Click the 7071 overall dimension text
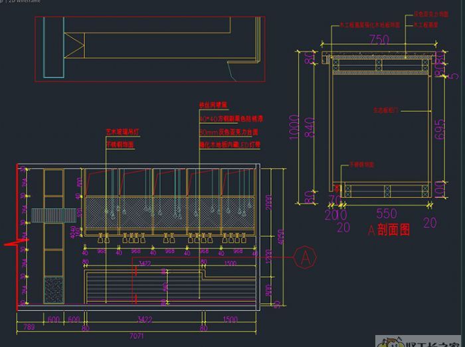Image resolution: width=465 pixels, height=347 pixels. tap(136, 336)
